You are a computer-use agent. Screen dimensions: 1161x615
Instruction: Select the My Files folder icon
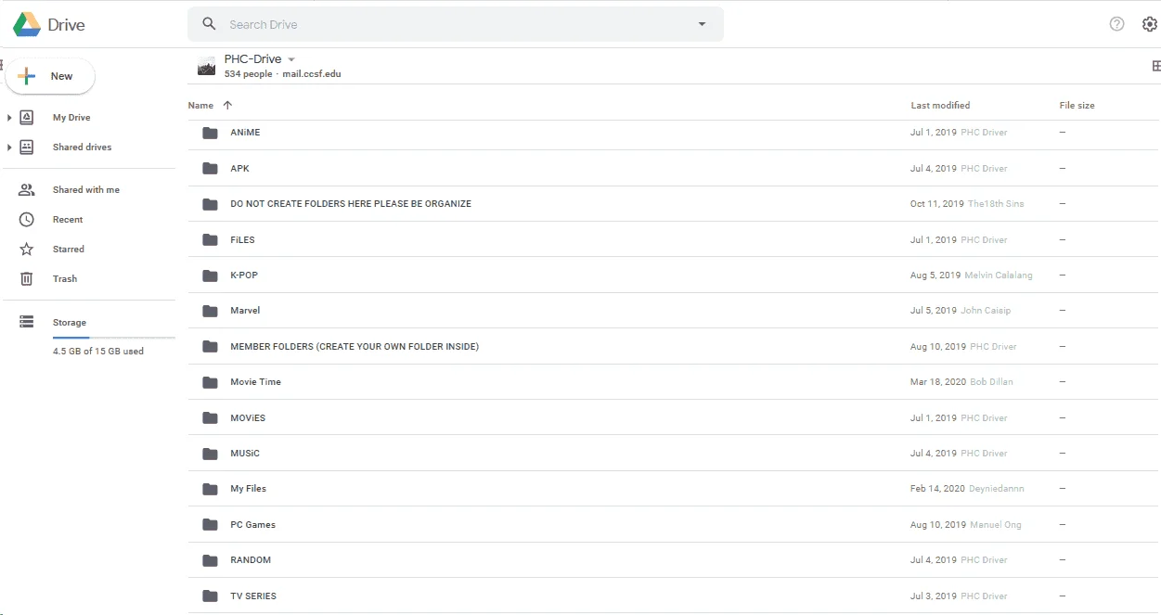210,489
